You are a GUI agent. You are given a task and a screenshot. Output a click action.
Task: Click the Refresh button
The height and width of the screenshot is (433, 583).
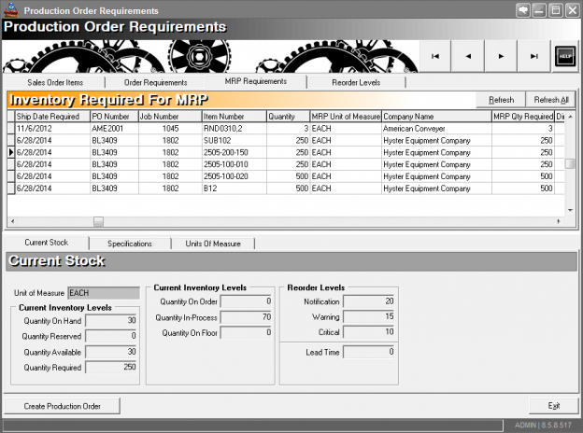click(501, 100)
